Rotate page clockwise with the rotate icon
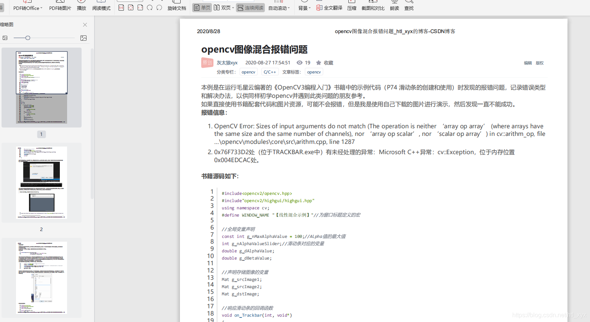This screenshot has width=590, height=322. pyautogui.click(x=150, y=8)
